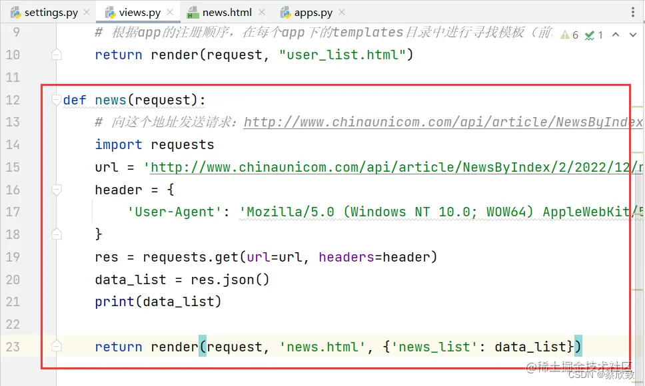Collapse the def news function fold marker
Image resolution: width=645 pixels, height=386 pixels.
(x=57, y=99)
